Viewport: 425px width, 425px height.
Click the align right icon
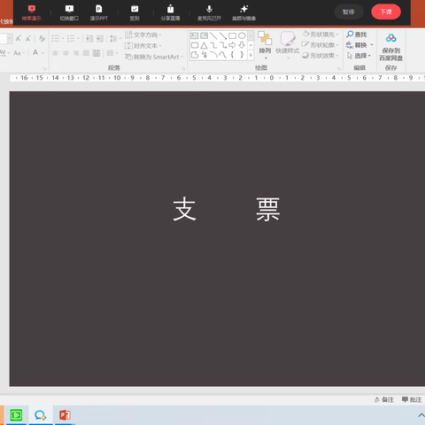click(76, 53)
